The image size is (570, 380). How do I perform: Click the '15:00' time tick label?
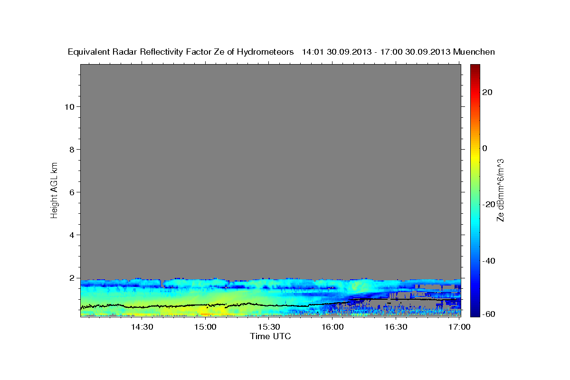point(205,327)
